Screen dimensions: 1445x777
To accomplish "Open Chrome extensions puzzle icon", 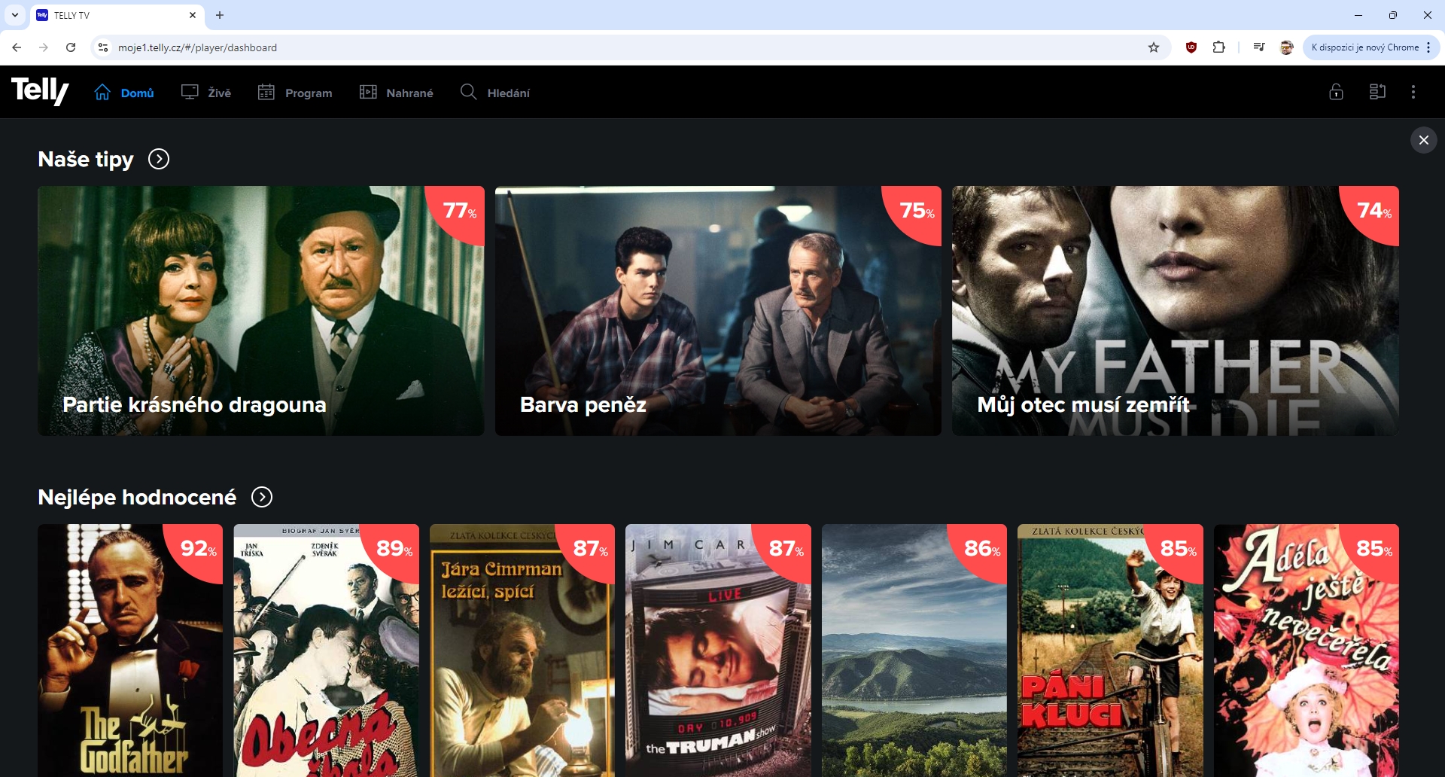I will [x=1218, y=47].
